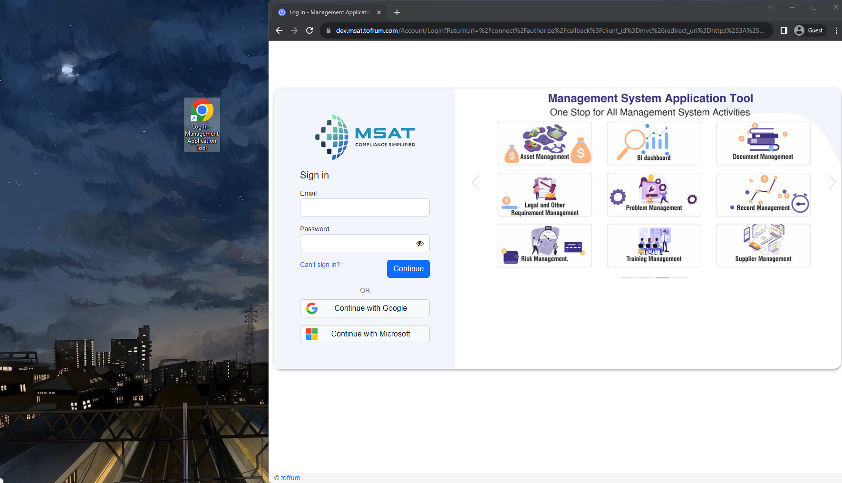The width and height of the screenshot is (842, 483).
Task: Select the Document Management tile
Action: click(x=763, y=143)
